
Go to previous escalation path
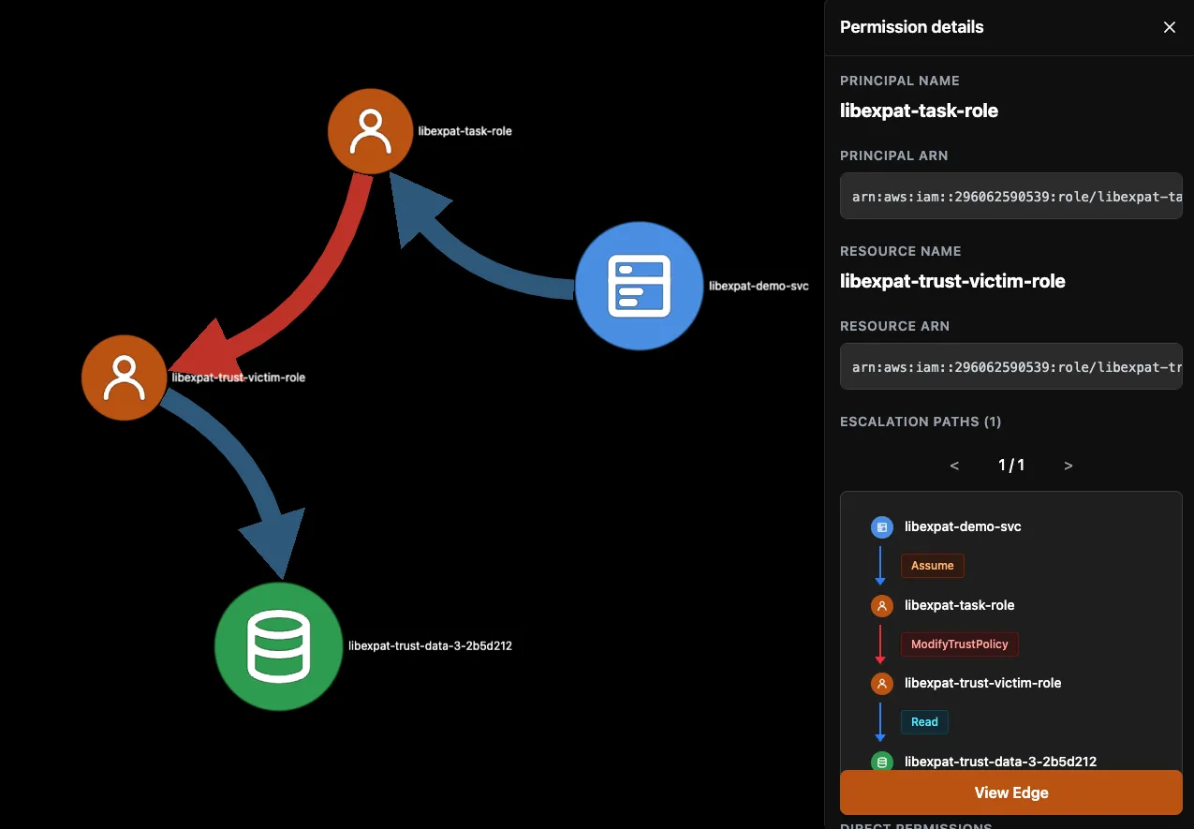[x=954, y=466]
